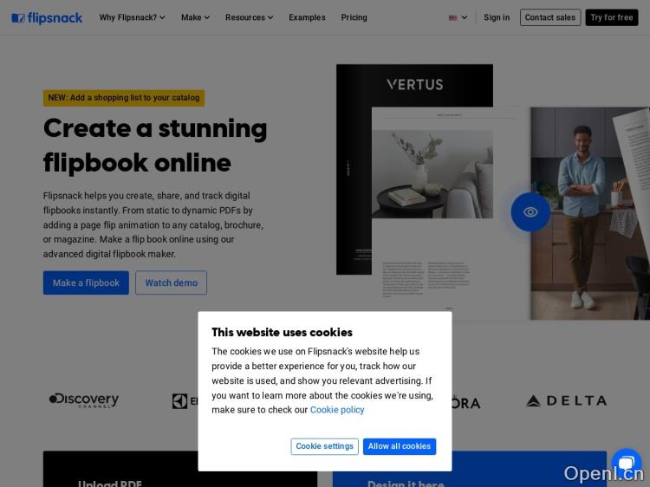The width and height of the screenshot is (650, 487).
Task: Expand the Resources dropdown menu
Action: (x=249, y=17)
